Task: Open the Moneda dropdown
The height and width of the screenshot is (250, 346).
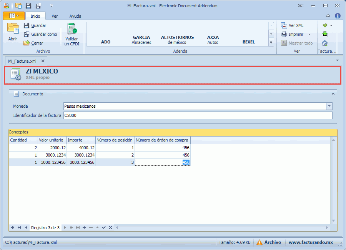Action: pos(329,106)
